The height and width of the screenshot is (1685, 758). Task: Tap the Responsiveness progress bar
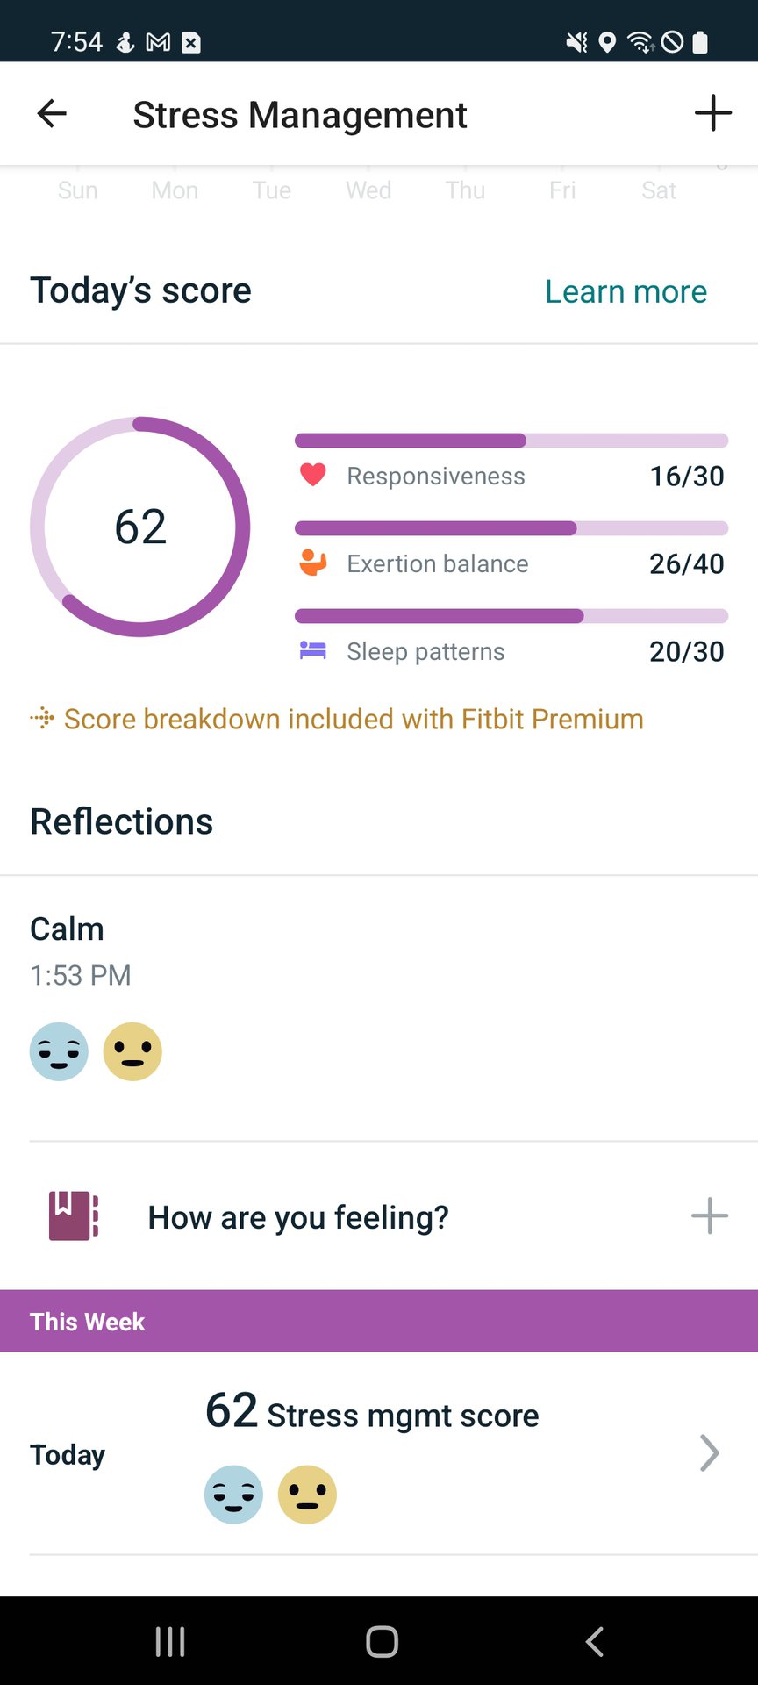click(511, 441)
